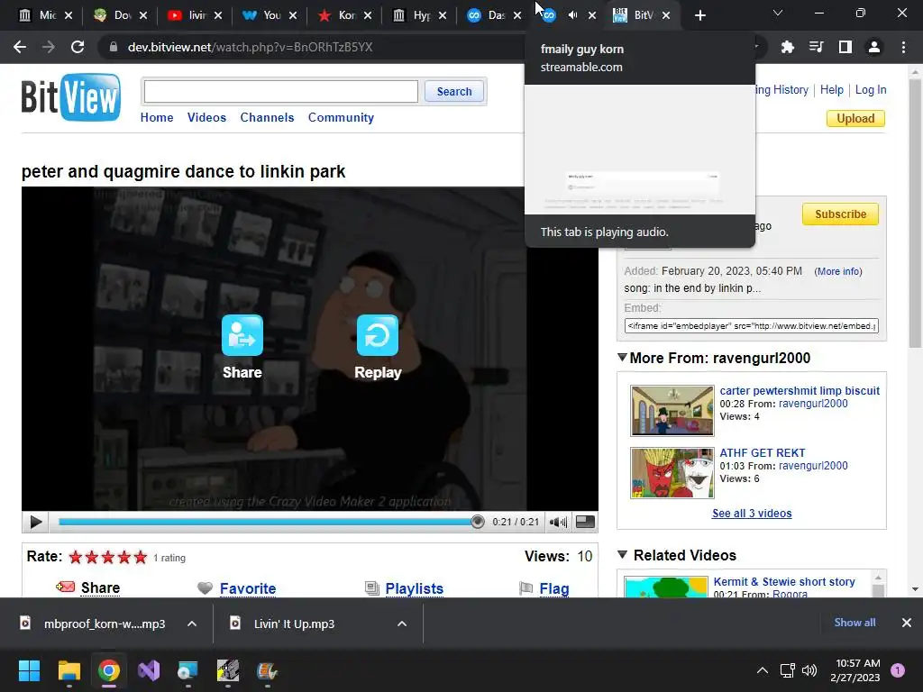
Task: Open the Chrome profile avatar icon
Action: pos(874,47)
